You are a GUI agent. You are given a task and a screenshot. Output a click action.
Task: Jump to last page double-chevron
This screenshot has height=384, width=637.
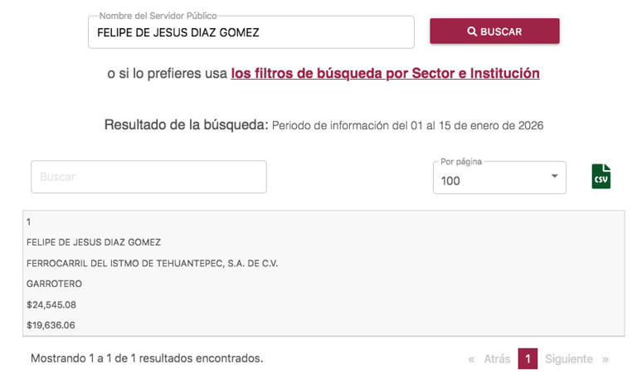point(605,359)
